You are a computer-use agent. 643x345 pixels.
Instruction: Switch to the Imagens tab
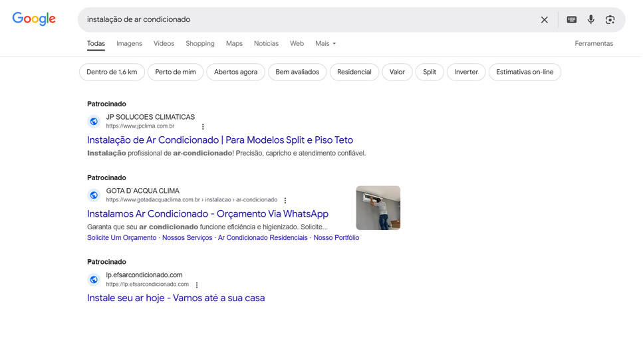(x=129, y=43)
